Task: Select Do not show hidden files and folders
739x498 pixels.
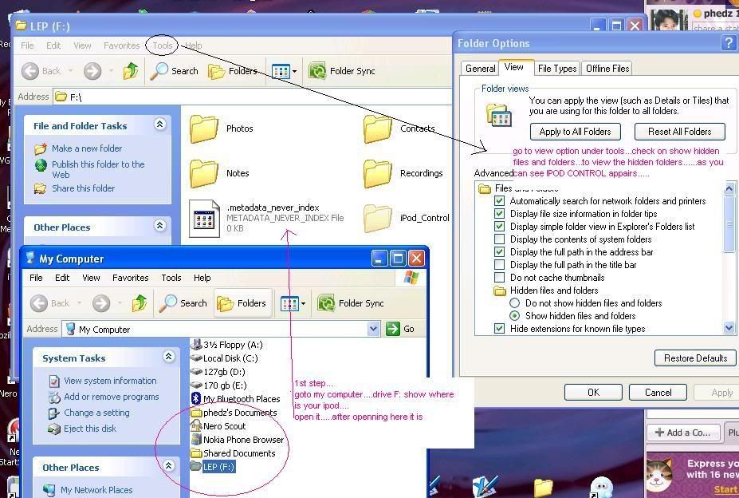Action: 515,303
